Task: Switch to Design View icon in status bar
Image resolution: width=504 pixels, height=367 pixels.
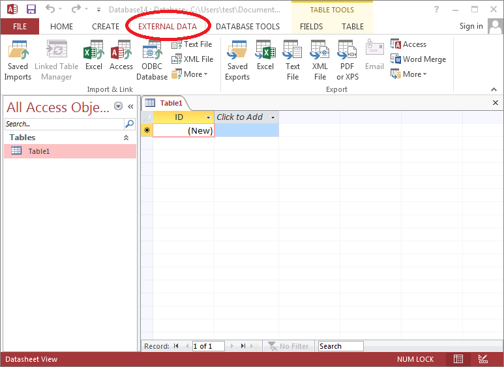Action: coord(482,359)
